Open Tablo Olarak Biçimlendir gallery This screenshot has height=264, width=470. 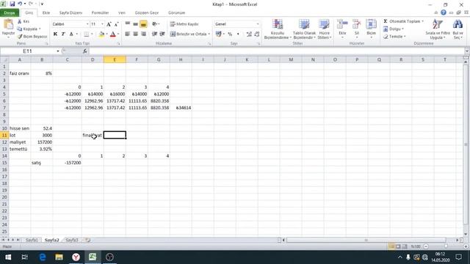[x=304, y=29]
